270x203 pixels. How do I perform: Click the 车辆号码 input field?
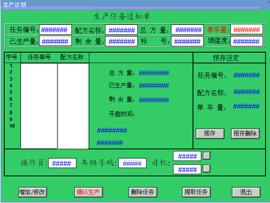132,163
